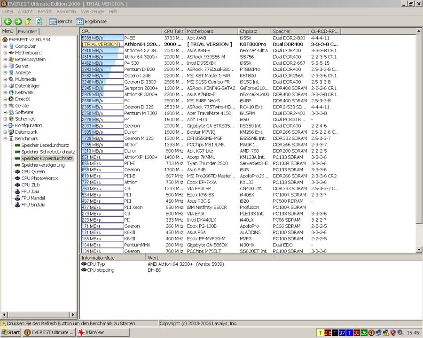Expand the Multimedia tree node

(5, 79)
